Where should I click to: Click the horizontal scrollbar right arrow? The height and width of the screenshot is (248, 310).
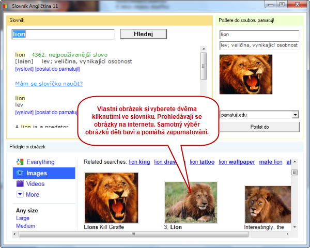(287, 234)
